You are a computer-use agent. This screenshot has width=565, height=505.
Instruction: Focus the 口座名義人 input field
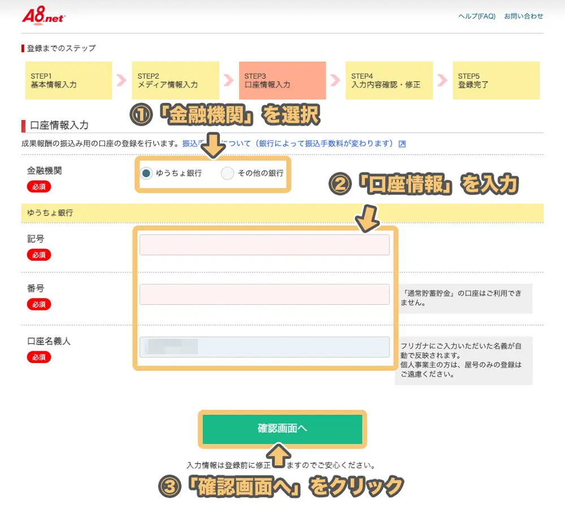click(264, 347)
